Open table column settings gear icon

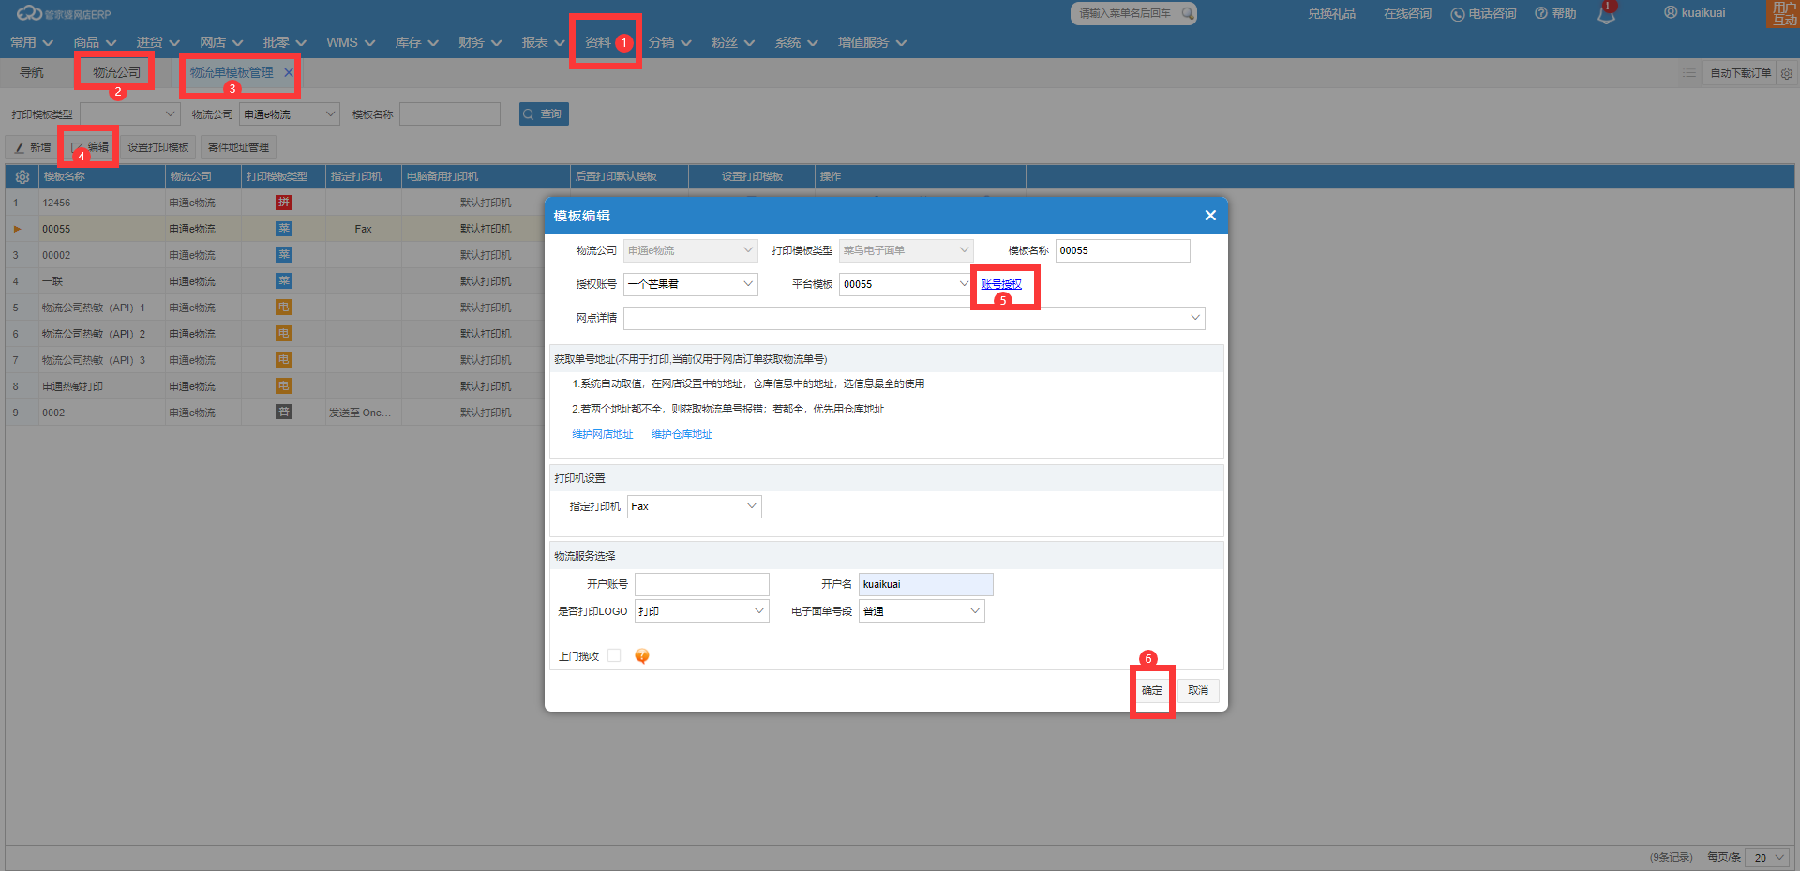tap(22, 176)
